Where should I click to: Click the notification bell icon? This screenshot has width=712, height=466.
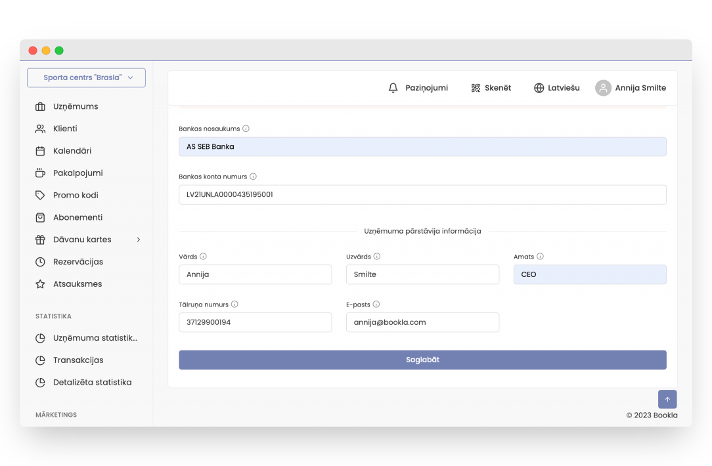click(x=393, y=88)
